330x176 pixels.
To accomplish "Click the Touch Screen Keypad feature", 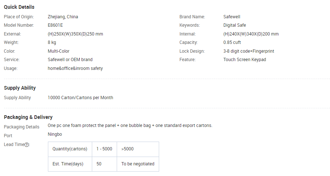I will 244,60.
